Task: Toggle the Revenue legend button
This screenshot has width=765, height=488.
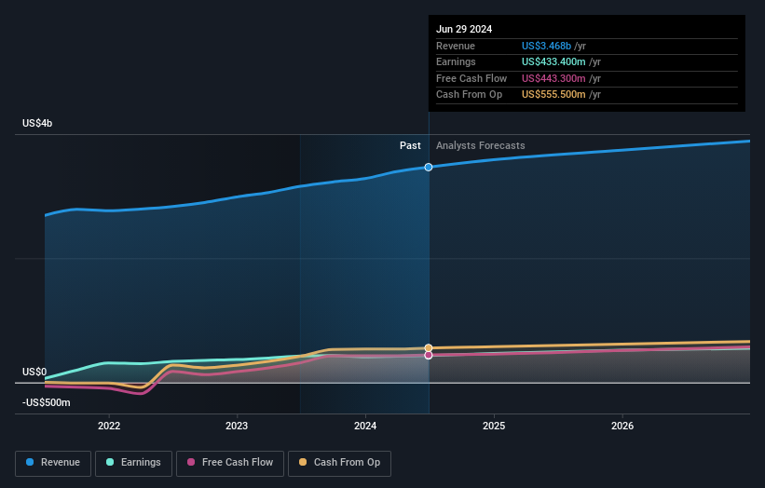Action: tap(53, 463)
